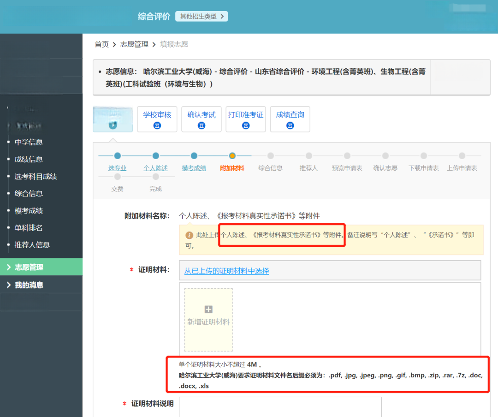
Task: Switch to the 学校审核 stage tab
Action: click(x=157, y=119)
